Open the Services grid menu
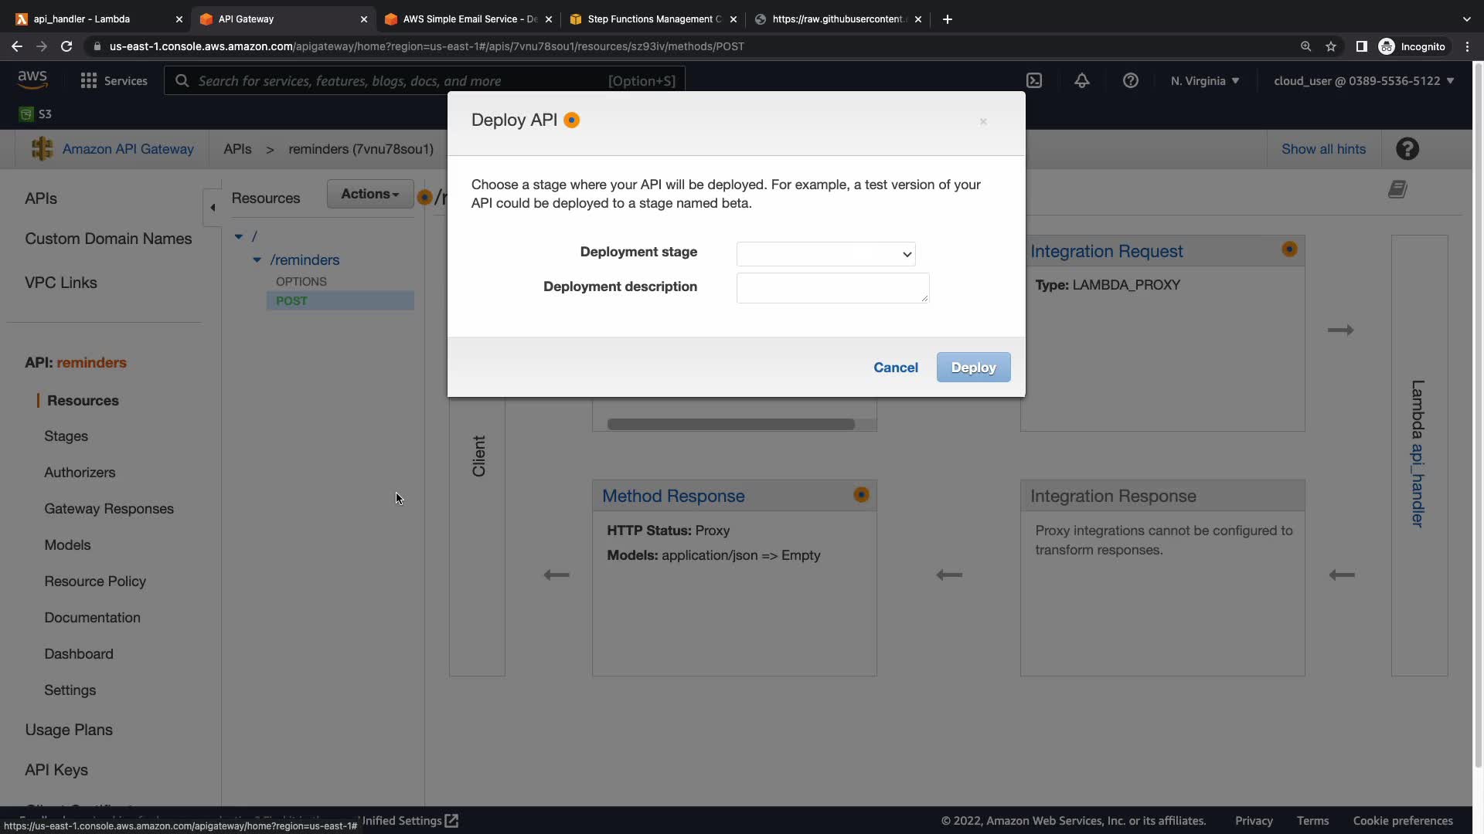The image size is (1484, 834). [89, 81]
